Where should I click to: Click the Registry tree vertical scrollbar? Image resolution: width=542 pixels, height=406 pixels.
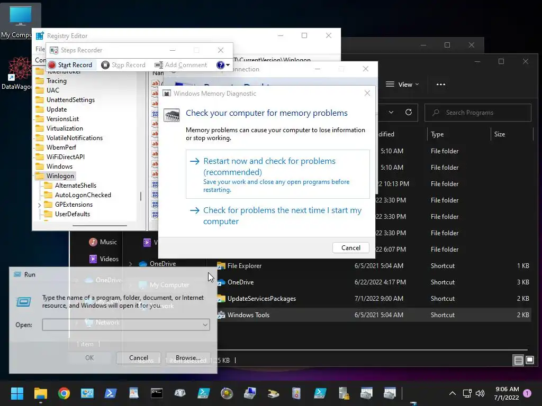pyautogui.click(x=141, y=197)
